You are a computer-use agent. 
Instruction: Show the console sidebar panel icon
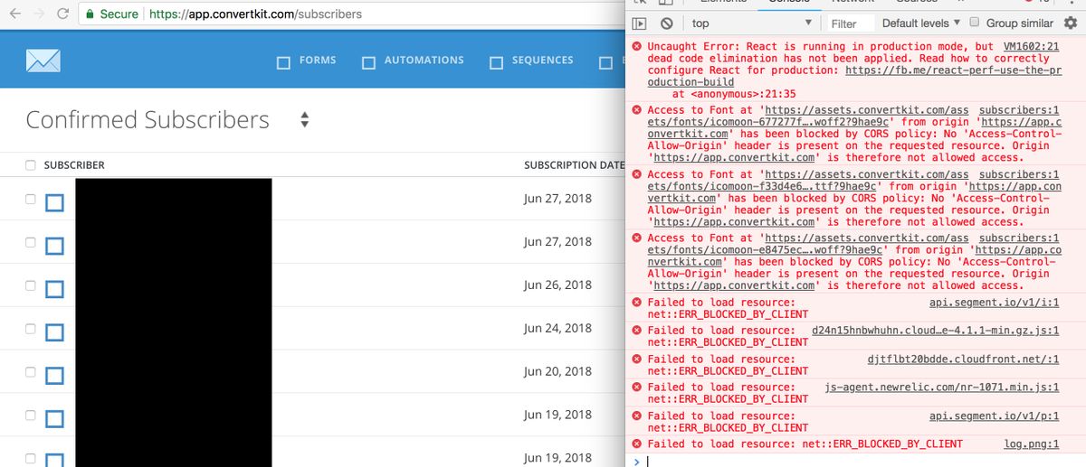tap(639, 23)
